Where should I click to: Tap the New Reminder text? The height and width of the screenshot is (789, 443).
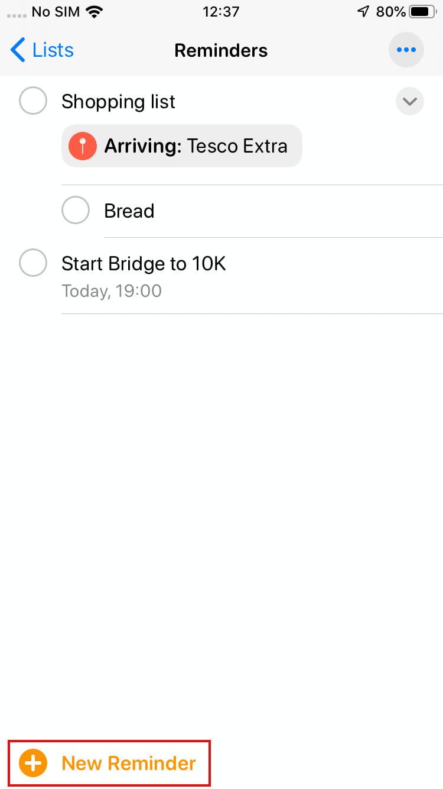129,763
